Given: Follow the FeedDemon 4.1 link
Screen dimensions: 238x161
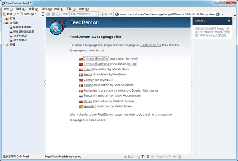Looking at the screenshot, I should [150, 45].
